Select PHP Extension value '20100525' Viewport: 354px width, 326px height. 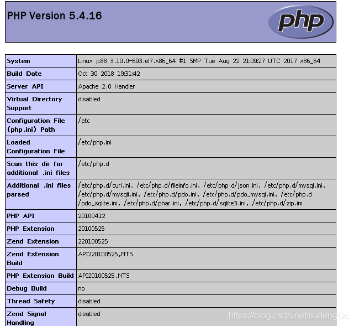(x=92, y=229)
